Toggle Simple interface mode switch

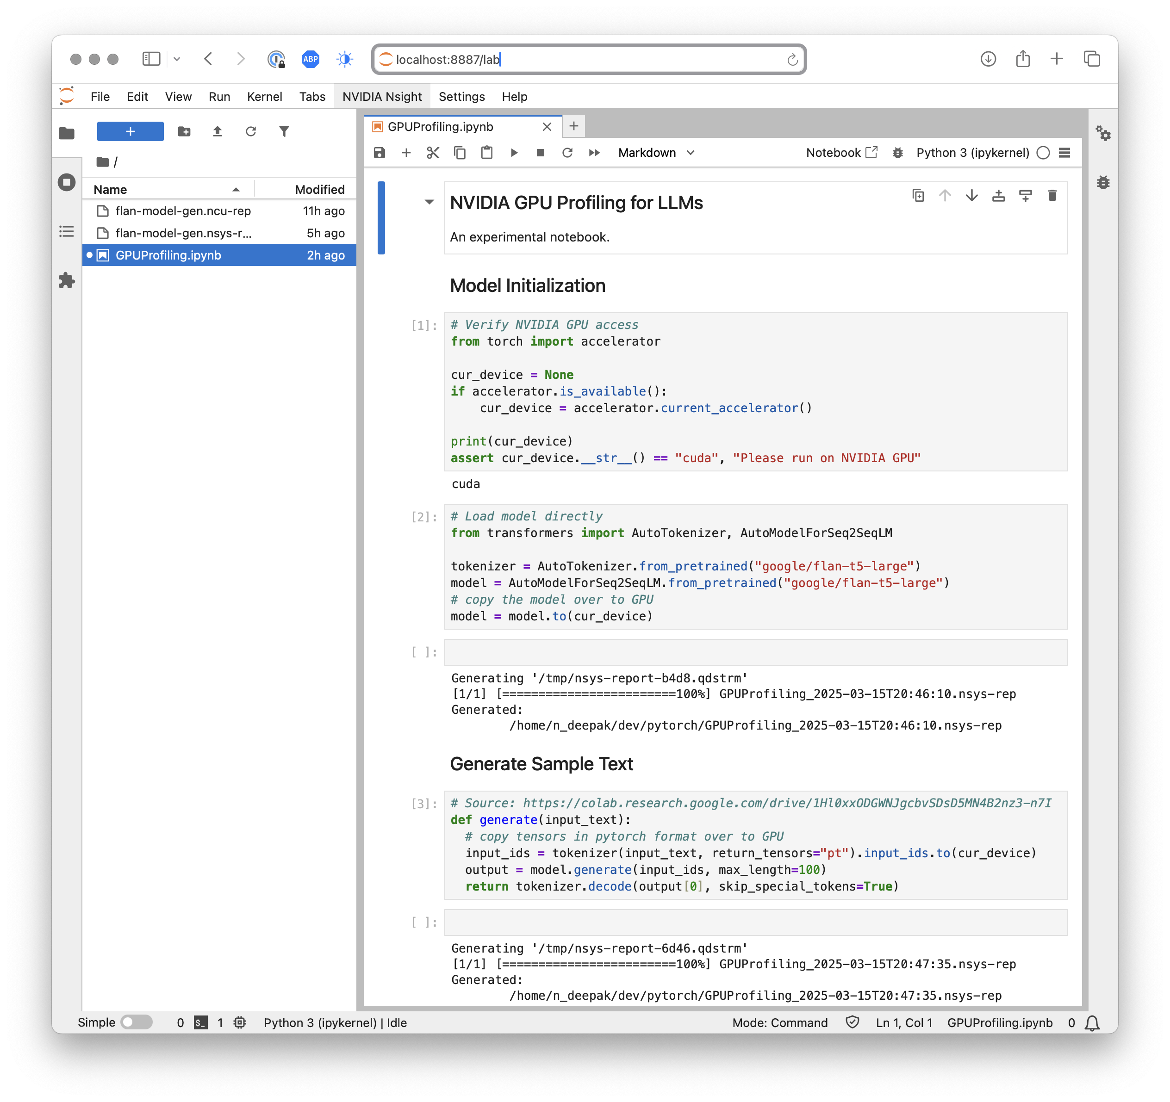137,1022
